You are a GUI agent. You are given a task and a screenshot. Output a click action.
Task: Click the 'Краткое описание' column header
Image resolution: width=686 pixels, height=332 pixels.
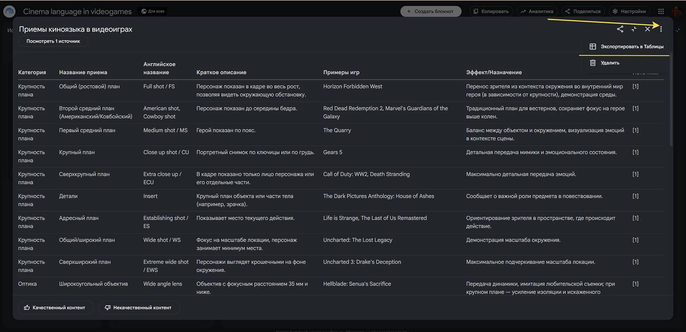pyautogui.click(x=221, y=72)
